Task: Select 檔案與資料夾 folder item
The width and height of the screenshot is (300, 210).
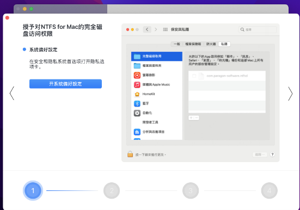Action: (x=157, y=66)
